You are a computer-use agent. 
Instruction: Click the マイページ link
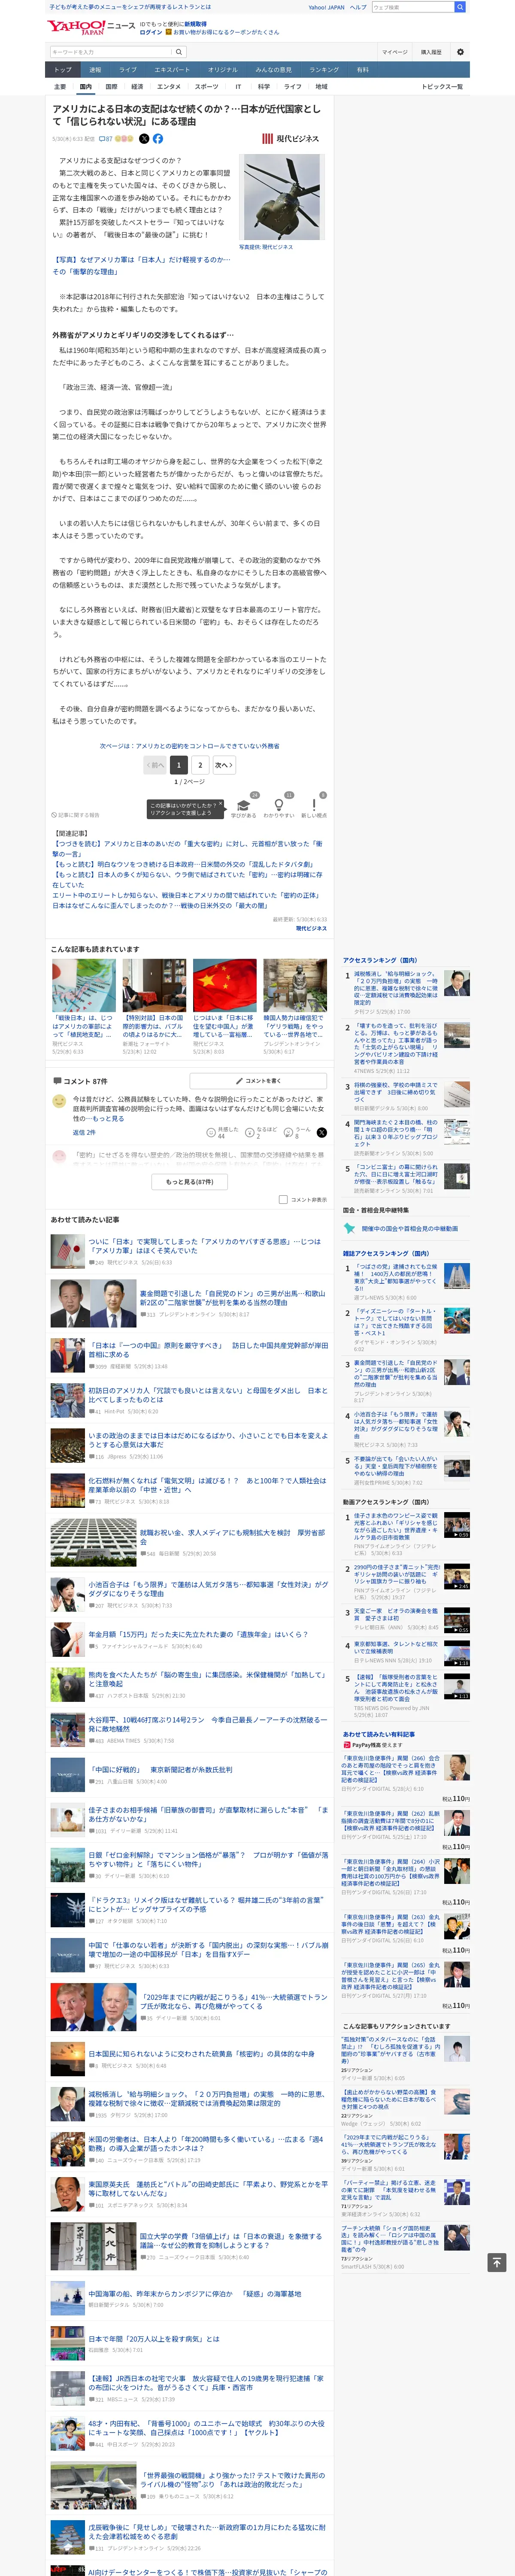[x=394, y=52]
